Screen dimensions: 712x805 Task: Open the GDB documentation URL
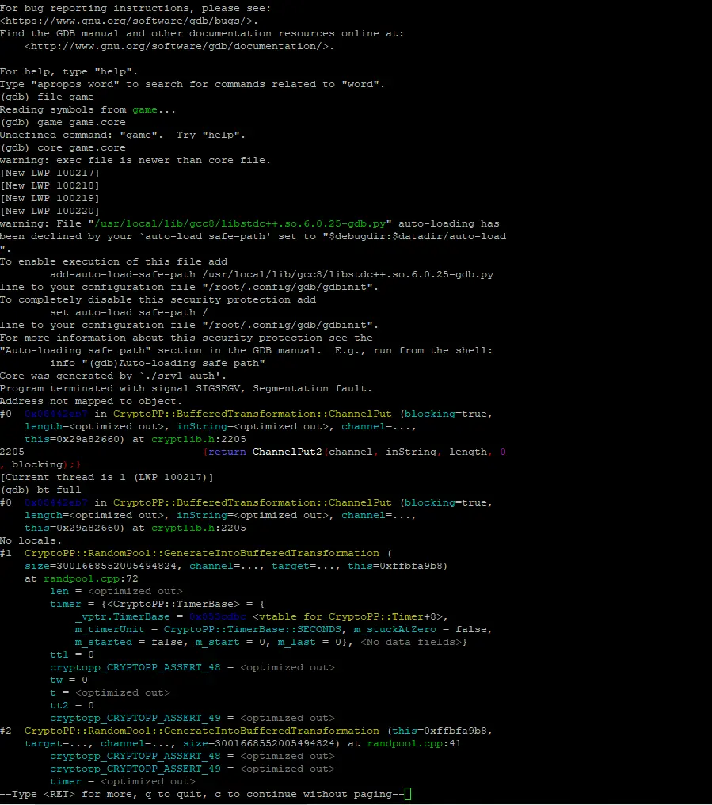pyautogui.click(x=173, y=46)
